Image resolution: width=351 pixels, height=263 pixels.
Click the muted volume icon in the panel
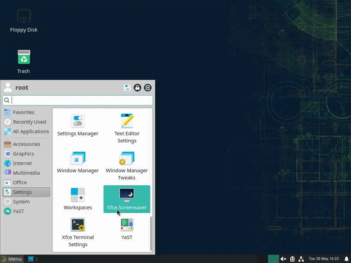[x=283, y=259]
